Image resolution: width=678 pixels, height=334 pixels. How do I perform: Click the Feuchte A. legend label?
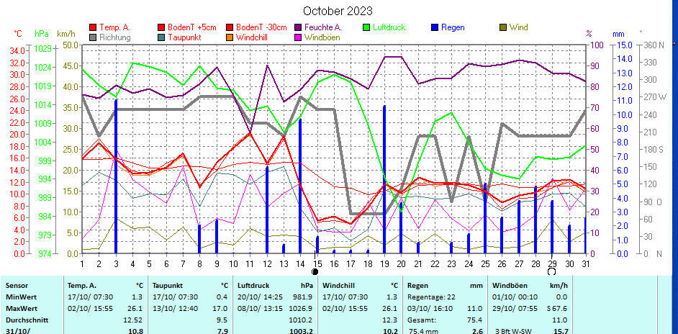click(x=323, y=27)
